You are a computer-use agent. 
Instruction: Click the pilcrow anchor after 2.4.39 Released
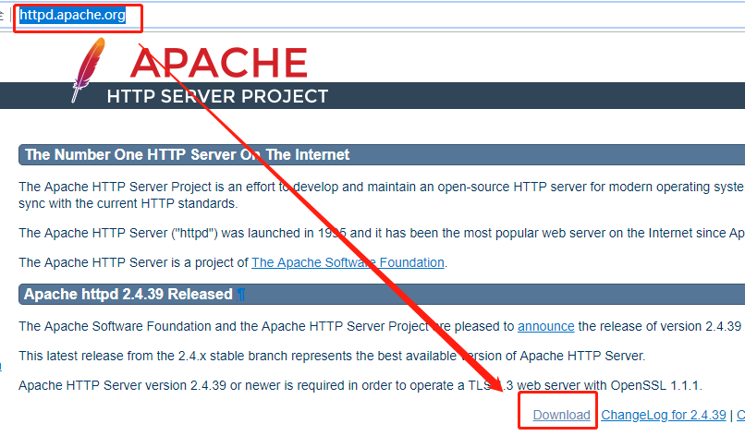tap(241, 295)
